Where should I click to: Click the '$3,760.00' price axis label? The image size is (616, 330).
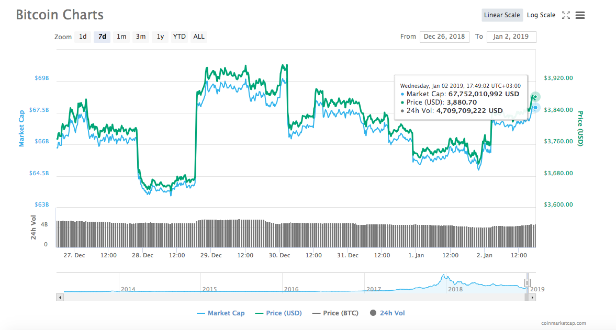pyautogui.click(x=558, y=141)
